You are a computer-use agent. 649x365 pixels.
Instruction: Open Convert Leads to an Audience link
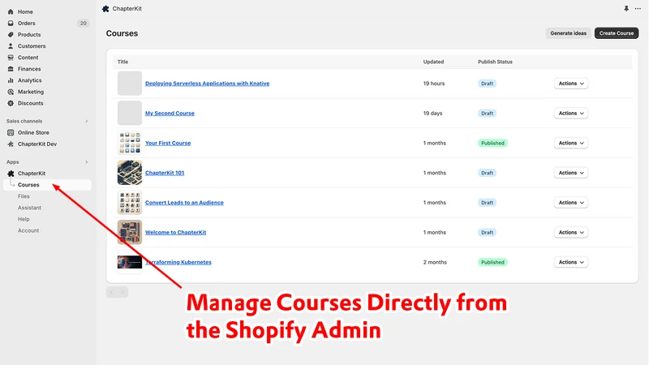click(x=185, y=203)
